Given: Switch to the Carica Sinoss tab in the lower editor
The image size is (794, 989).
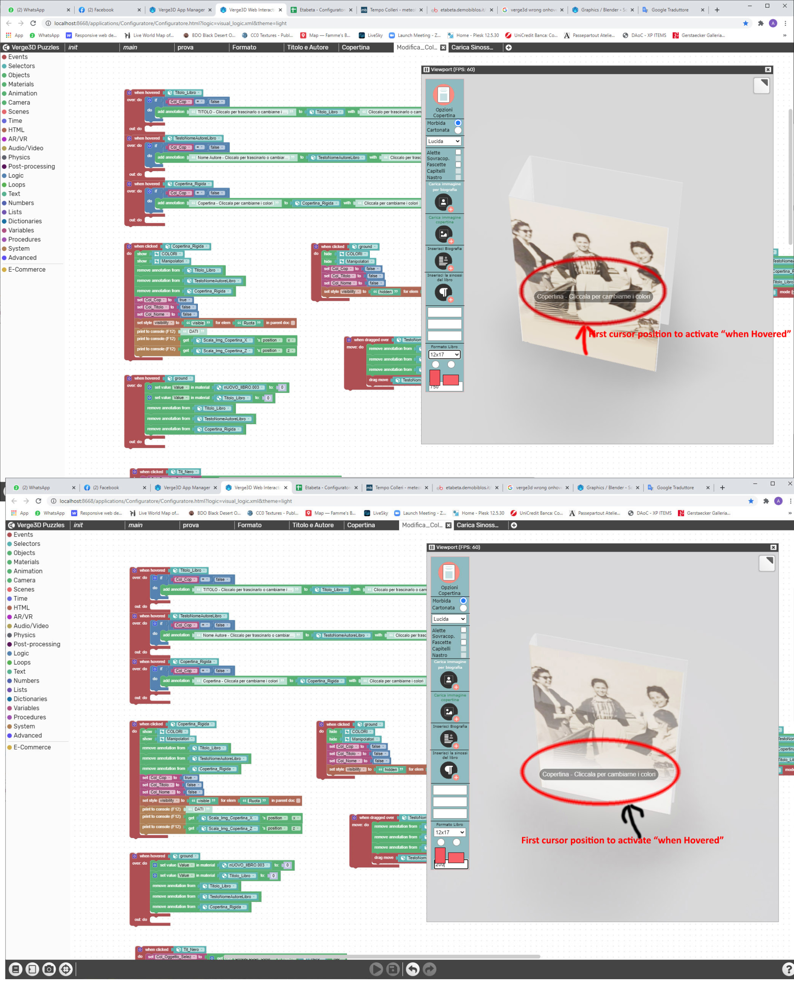Looking at the screenshot, I should click(x=478, y=525).
